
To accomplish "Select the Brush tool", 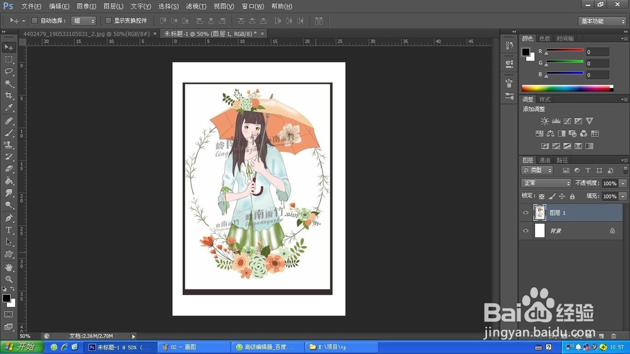I will click(x=9, y=133).
